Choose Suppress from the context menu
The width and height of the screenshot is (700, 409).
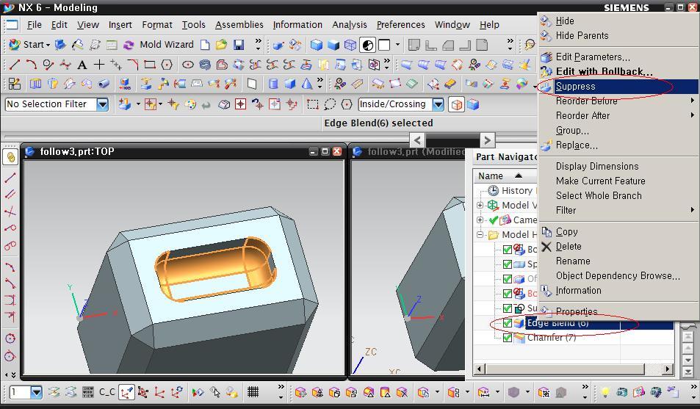click(575, 87)
